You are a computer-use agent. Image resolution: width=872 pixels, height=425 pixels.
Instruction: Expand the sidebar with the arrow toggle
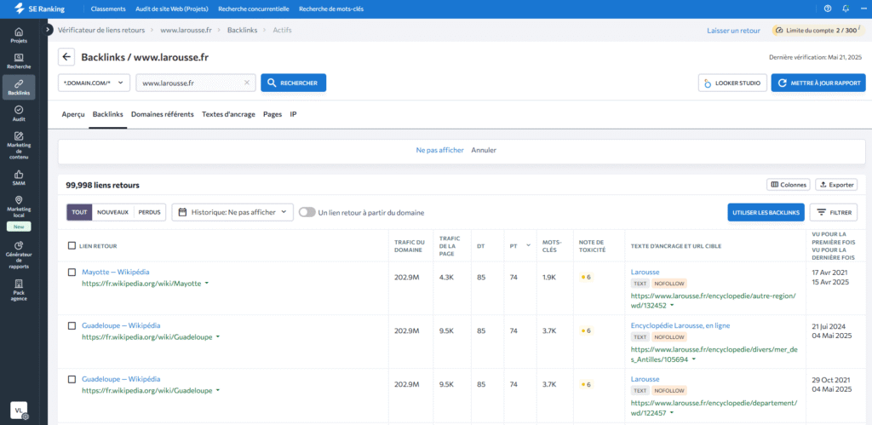tap(48, 30)
